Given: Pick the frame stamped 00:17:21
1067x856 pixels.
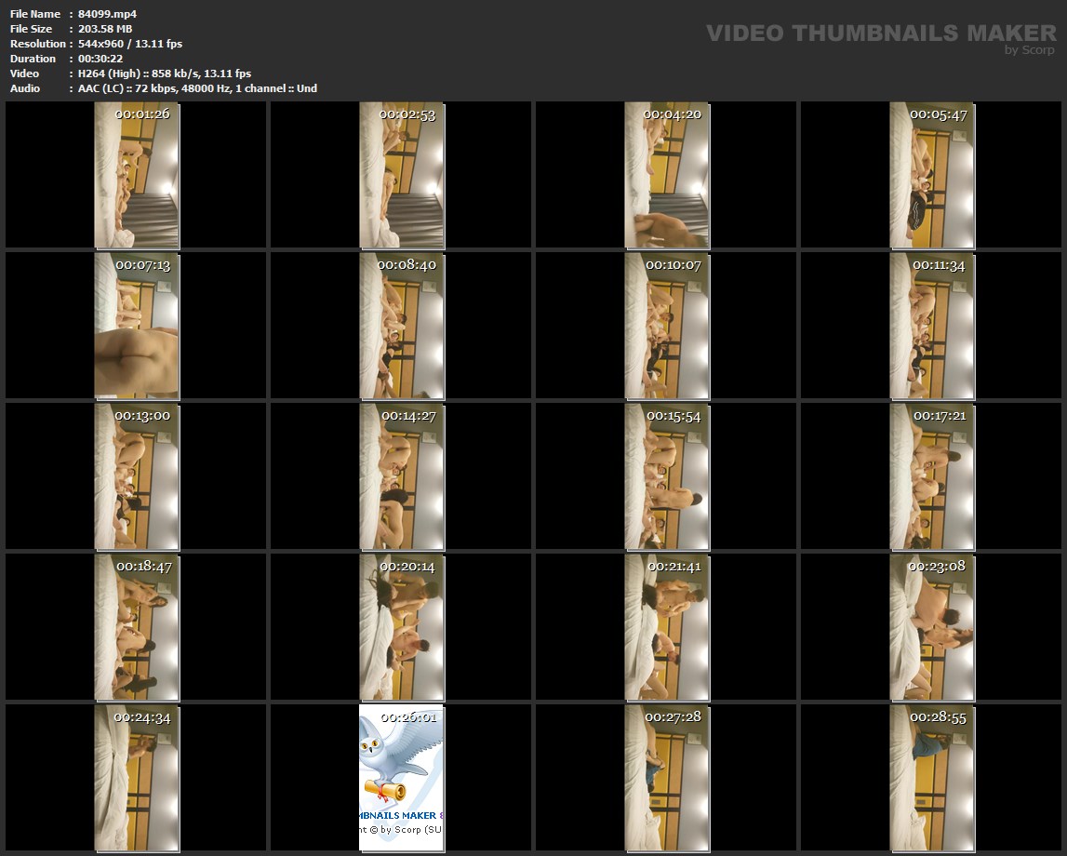Looking at the screenshot, I should [932, 476].
